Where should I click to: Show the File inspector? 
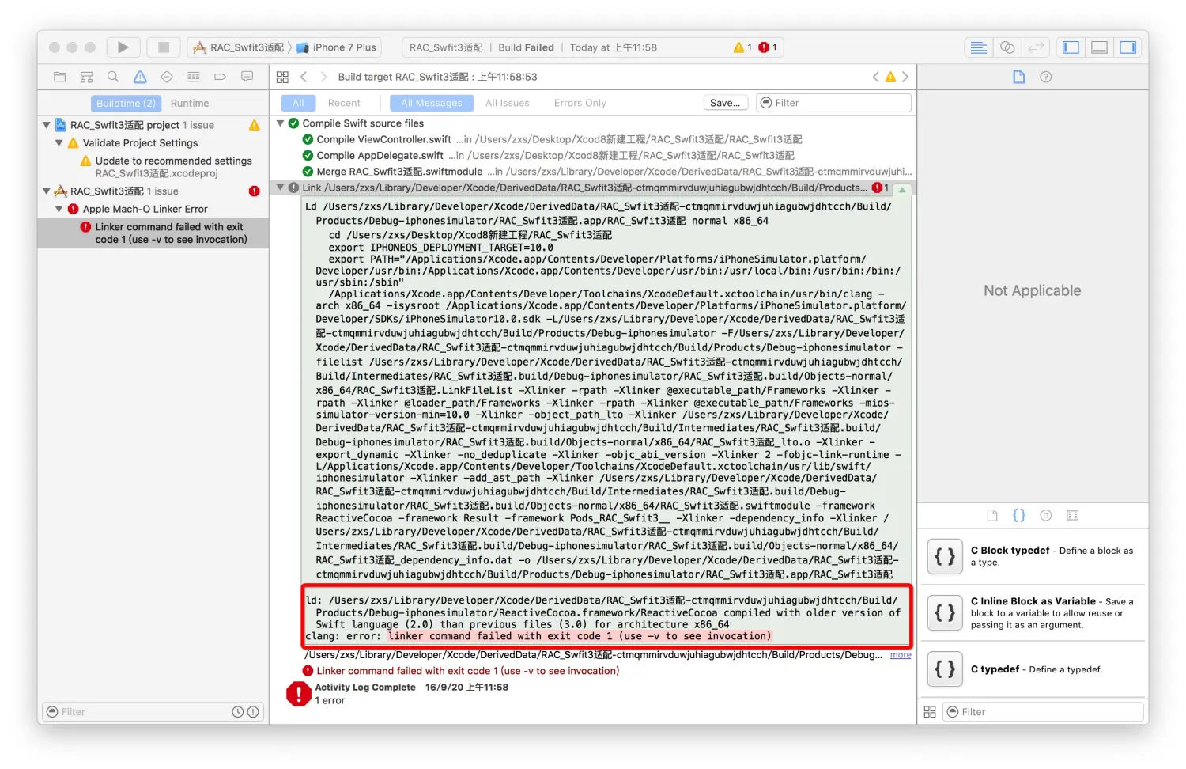1019,77
